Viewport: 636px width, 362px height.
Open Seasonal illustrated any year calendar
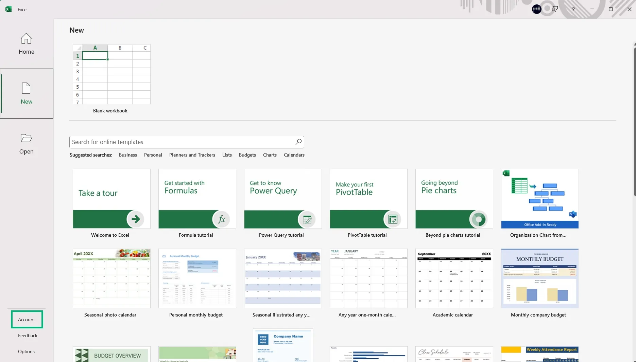(x=283, y=278)
